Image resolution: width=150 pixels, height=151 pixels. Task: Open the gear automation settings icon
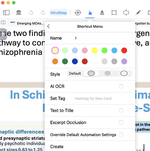(x=78, y=13)
